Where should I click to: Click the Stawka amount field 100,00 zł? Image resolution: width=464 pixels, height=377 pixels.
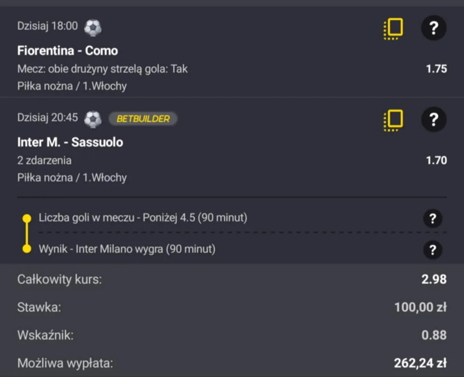pos(421,307)
